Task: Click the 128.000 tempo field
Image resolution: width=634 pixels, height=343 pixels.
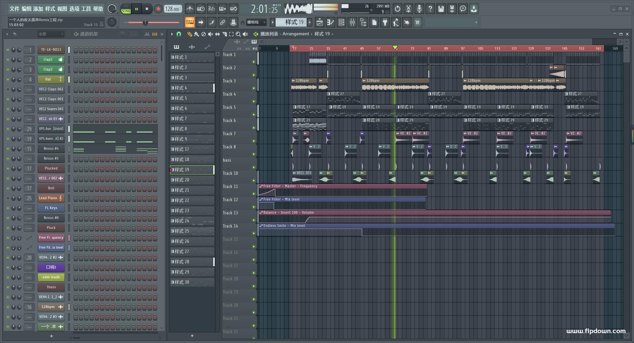Action: [173, 9]
